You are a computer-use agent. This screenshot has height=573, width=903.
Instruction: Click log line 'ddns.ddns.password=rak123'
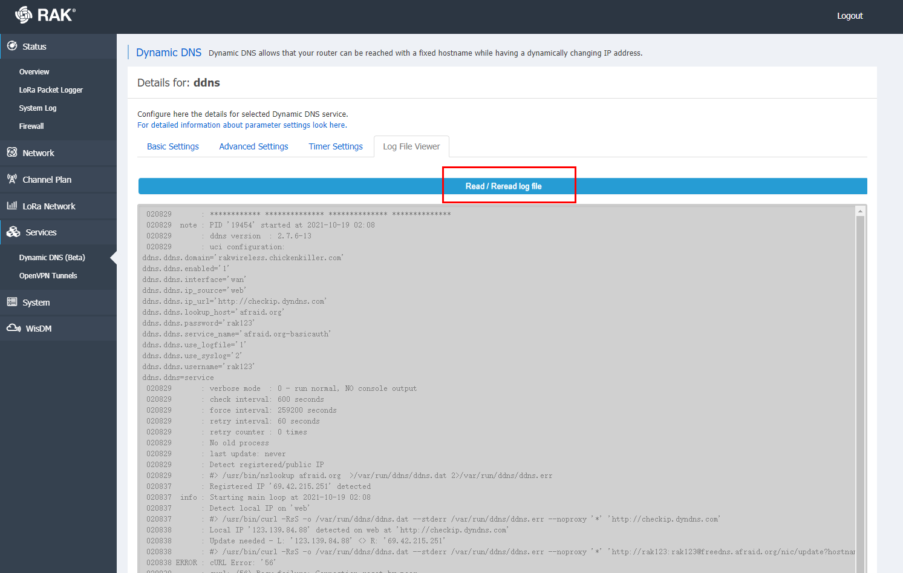click(x=198, y=323)
